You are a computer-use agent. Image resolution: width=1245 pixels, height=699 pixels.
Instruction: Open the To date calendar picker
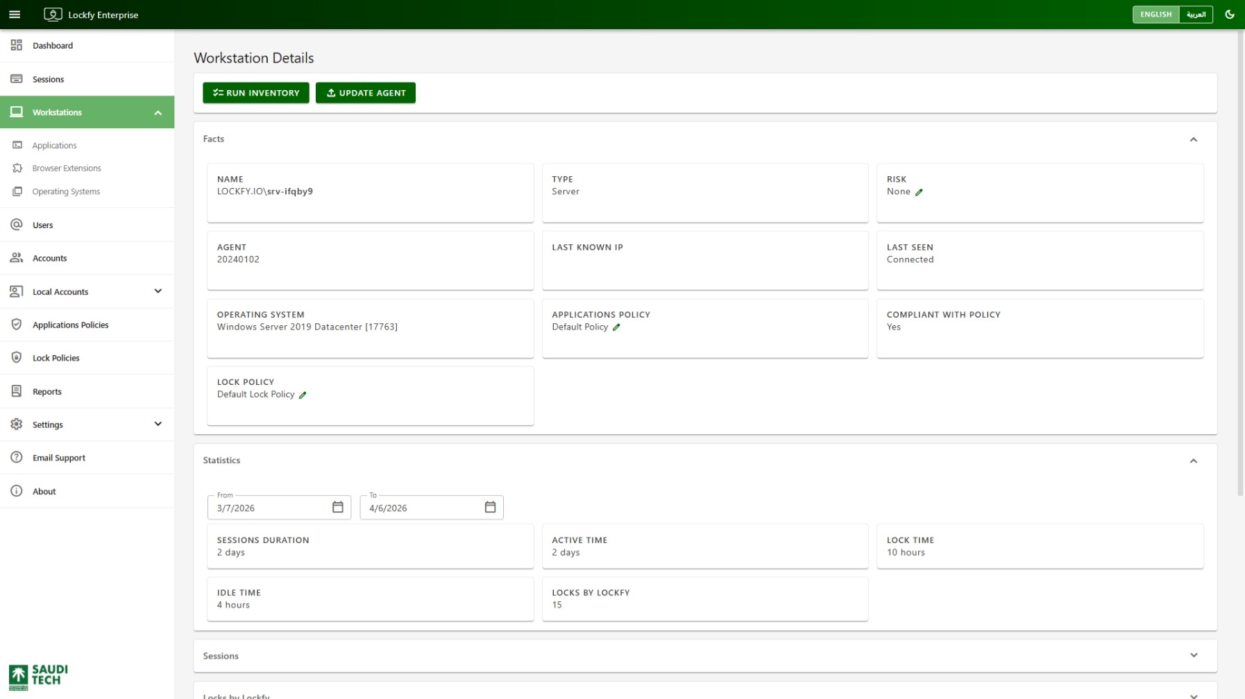point(490,508)
